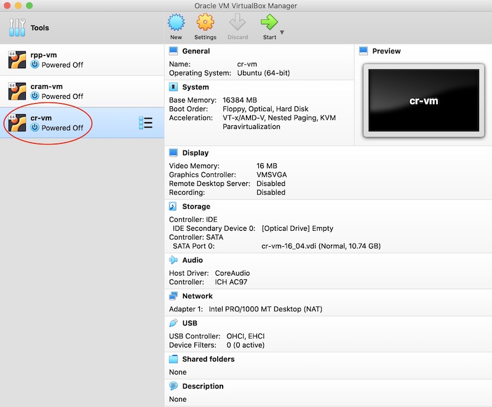Click the New virtual machine icon
Image resolution: width=492 pixels, height=407 pixels.
pyautogui.click(x=176, y=23)
